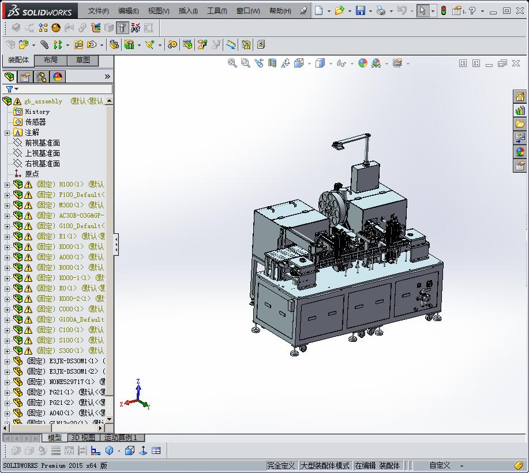Image resolution: width=529 pixels, height=473 pixels.
Task: Switch to the 布局 tab
Action: coord(51,60)
